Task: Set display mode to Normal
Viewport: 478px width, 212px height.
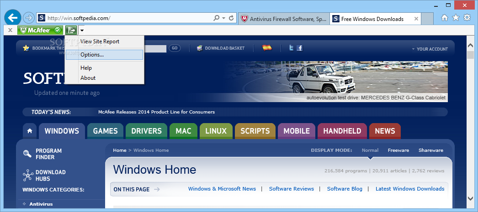Action: (x=370, y=150)
